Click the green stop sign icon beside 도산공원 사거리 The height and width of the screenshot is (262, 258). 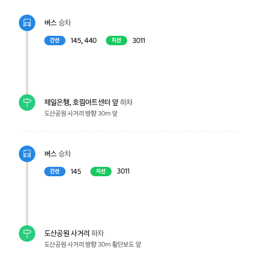pyautogui.click(x=27, y=233)
